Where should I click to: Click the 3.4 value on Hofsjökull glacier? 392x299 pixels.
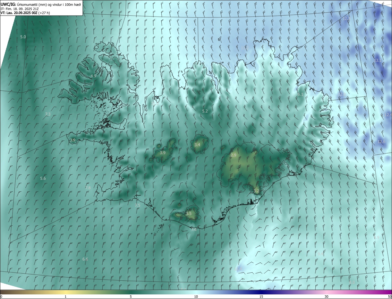click(x=197, y=145)
